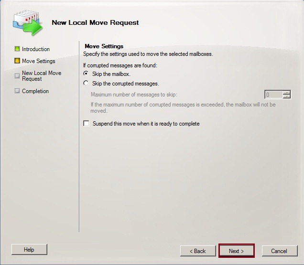This screenshot has height=265, width=304.
Task: Select the Move Settings step label in sidebar
Action: [39, 61]
